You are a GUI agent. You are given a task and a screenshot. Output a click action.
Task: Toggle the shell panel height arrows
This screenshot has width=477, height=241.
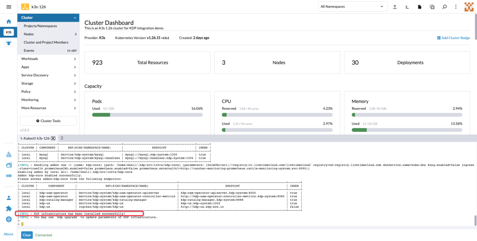62,138
